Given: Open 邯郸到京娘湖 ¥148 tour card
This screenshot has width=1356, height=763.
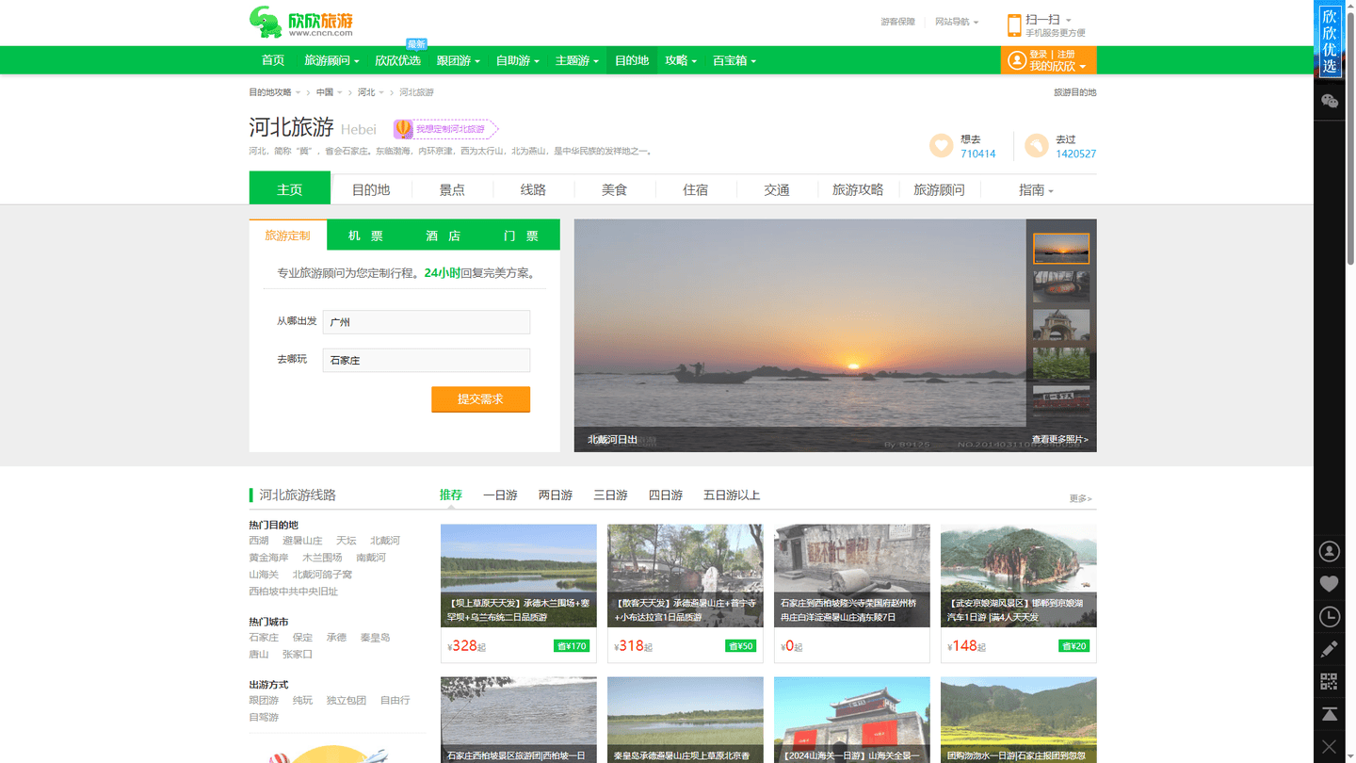Looking at the screenshot, I should [x=1019, y=593].
